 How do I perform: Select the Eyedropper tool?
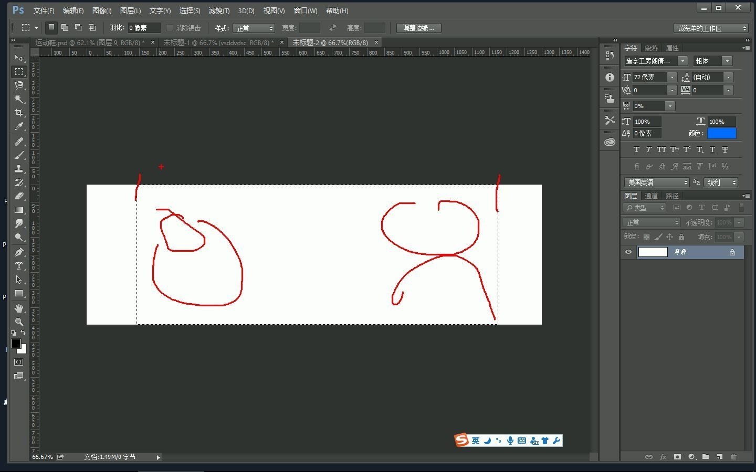pos(19,126)
